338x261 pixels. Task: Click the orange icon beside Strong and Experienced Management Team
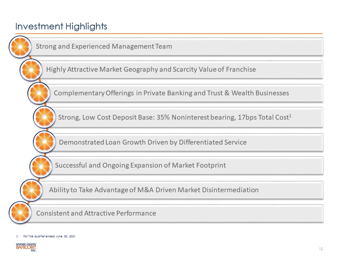(x=20, y=47)
